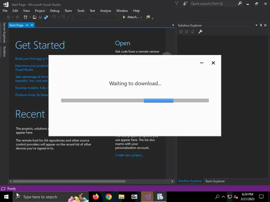Screen dimensions: 270x202
Task: Open the Test menu
Action: click(x=92, y=11)
